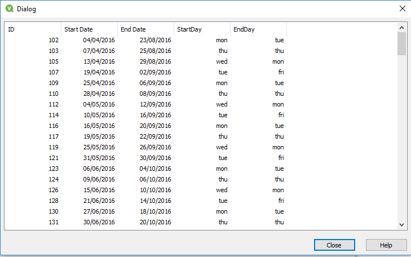411x257 pixels.
Task: Sort by the Start Date column header
Action: [90, 29]
